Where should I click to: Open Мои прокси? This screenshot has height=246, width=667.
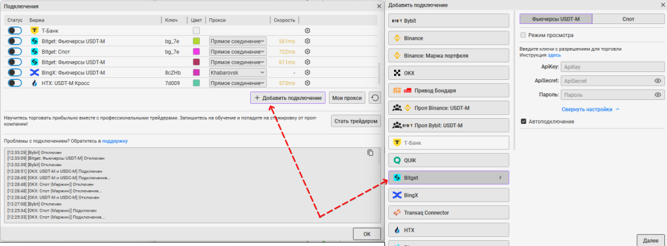click(347, 98)
